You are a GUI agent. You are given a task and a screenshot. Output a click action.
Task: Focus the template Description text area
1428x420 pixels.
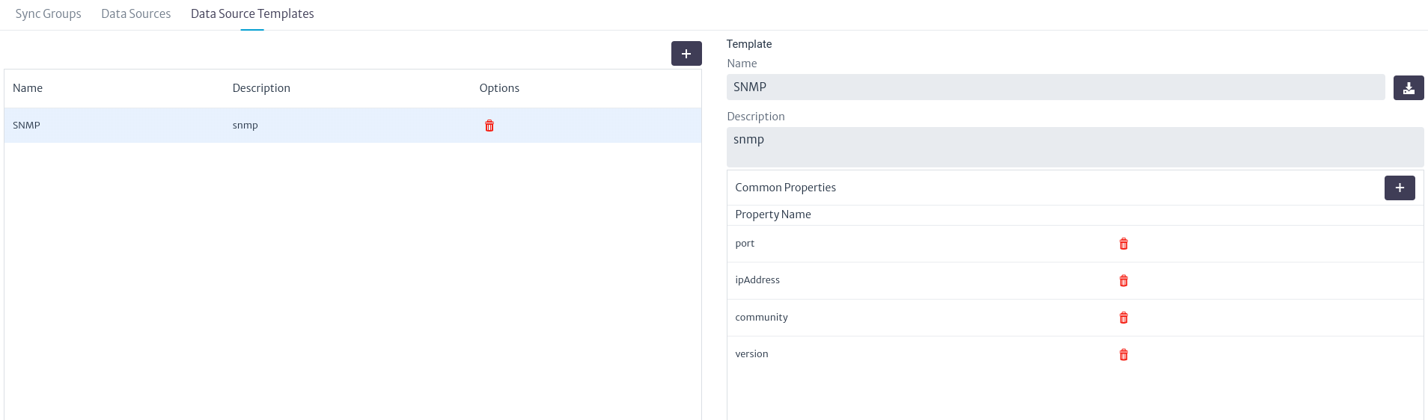1075,146
